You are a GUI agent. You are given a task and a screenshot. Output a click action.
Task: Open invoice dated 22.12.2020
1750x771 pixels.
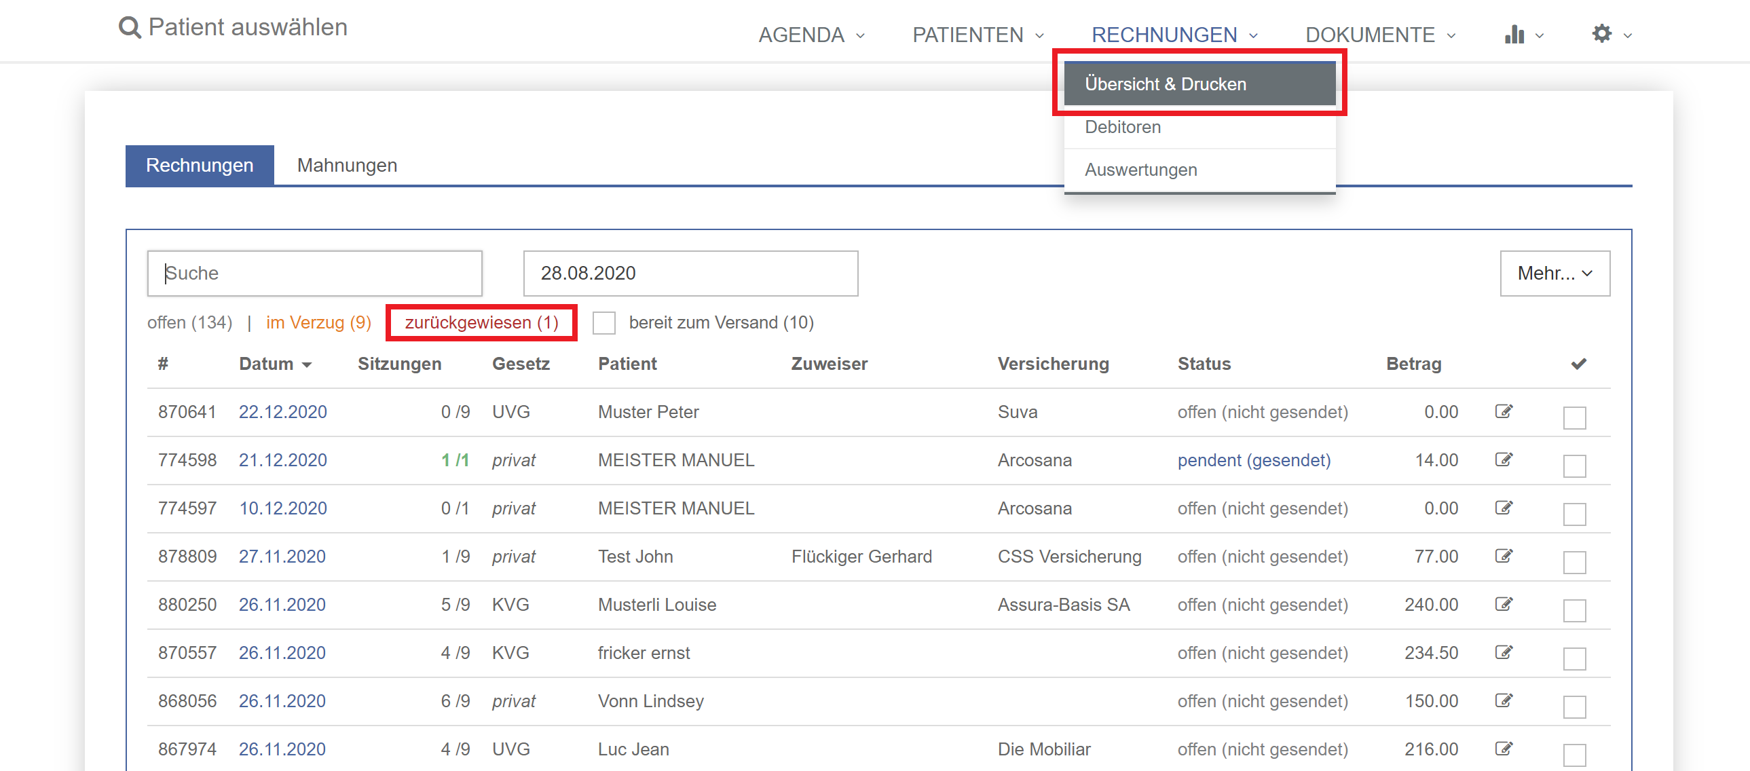[x=282, y=413]
